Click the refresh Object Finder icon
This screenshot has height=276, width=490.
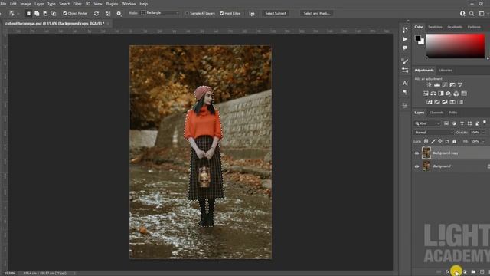pyautogui.click(x=96, y=14)
